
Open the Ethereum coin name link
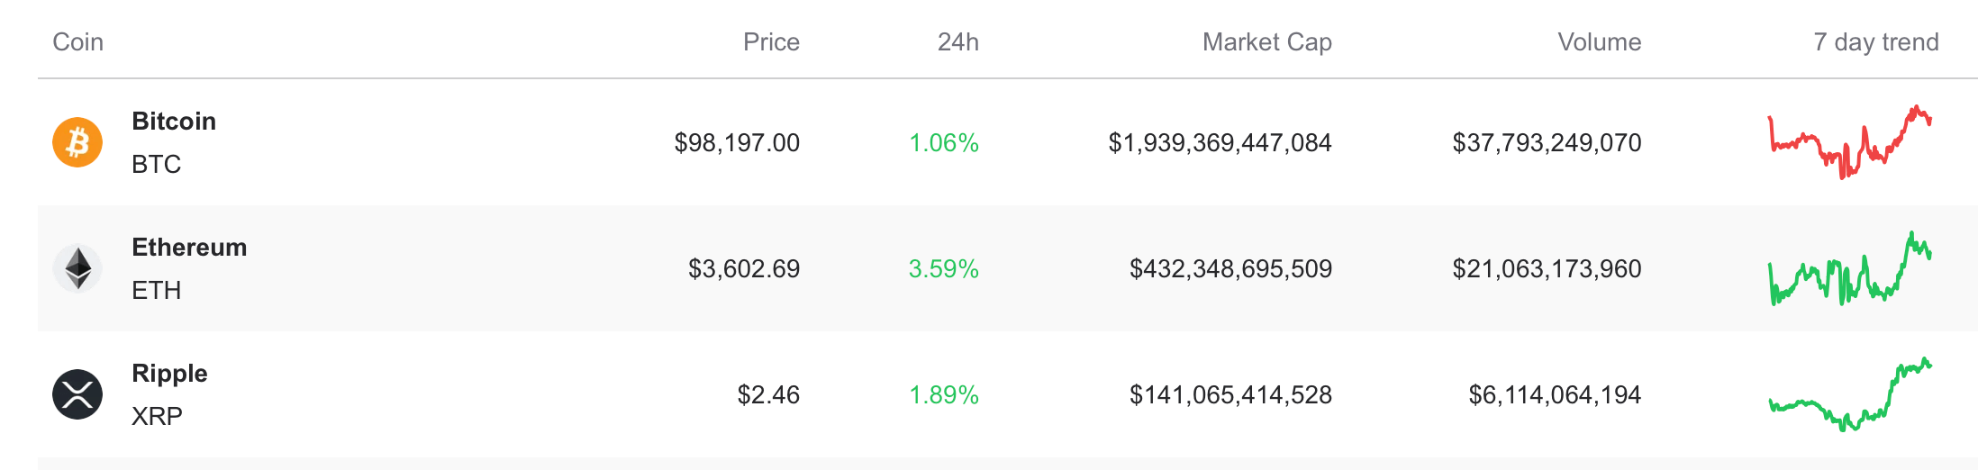189,248
